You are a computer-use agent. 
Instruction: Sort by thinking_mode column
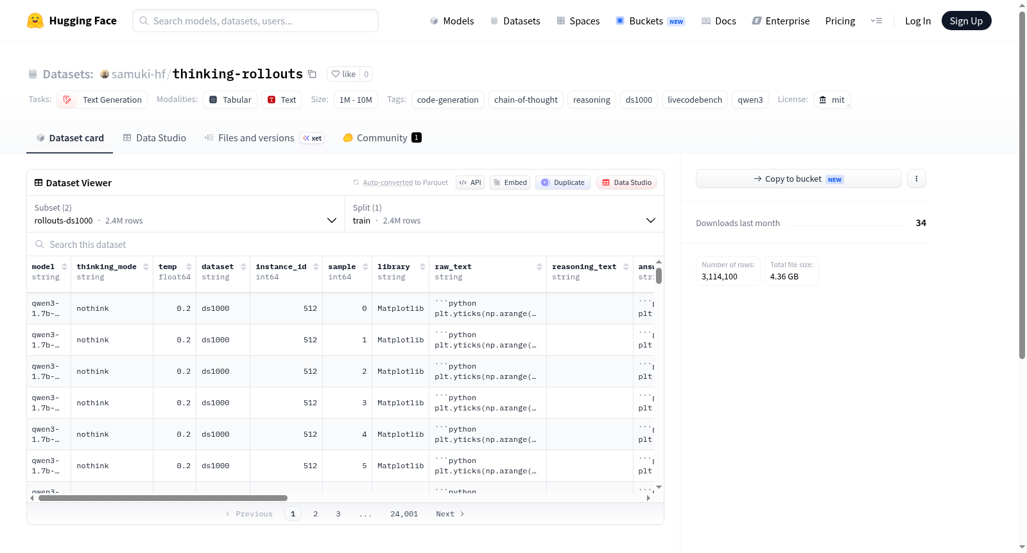146,267
